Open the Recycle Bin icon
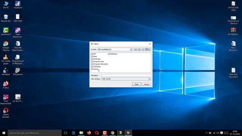Screen dimensions: 242x136 (6, 18)
